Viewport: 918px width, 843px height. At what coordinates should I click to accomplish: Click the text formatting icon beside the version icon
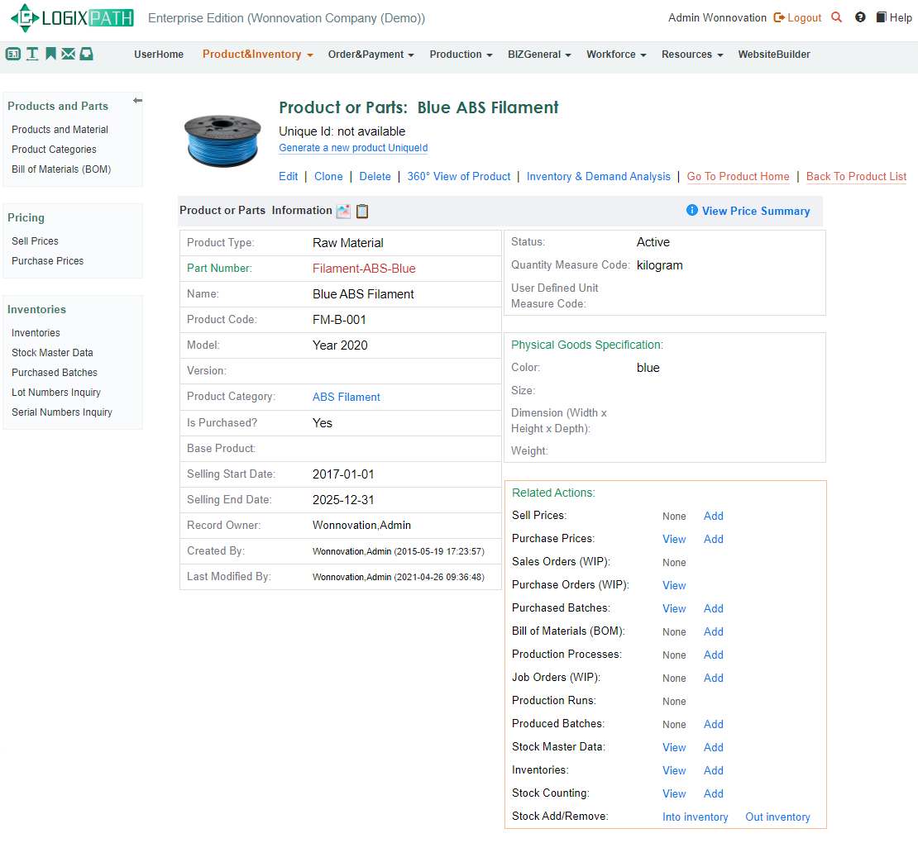(30, 53)
